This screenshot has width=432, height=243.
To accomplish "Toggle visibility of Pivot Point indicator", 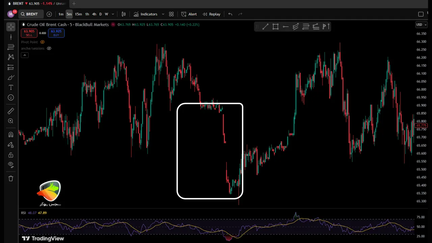I will [43, 42].
